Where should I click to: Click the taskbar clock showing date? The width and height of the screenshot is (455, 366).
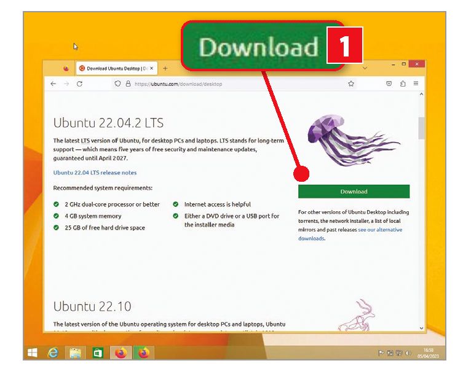coord(428,353)
